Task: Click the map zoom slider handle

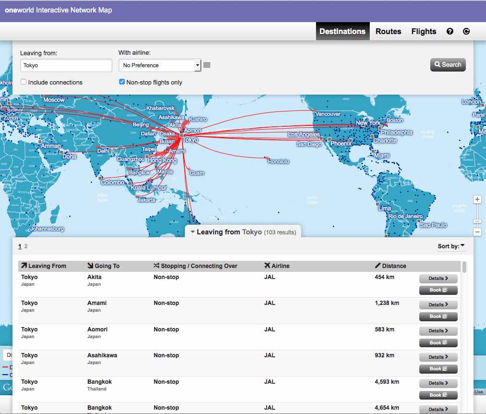Action: pyautogui.click(x=477, y=221)
